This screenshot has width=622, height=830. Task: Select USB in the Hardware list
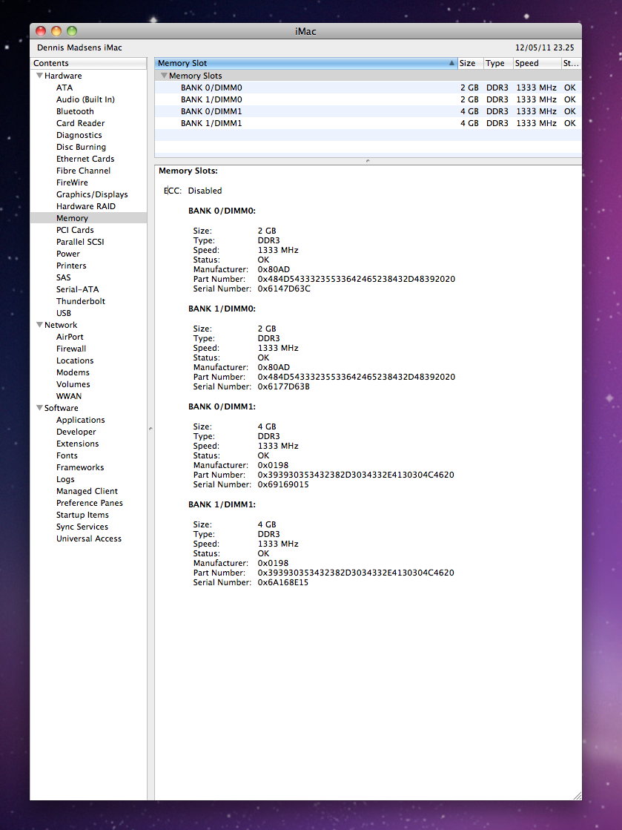pos(64,313)
